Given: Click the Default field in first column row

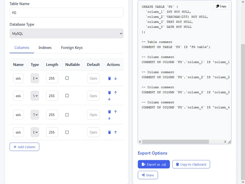Looking at the screenshot, I should point(93,78).
